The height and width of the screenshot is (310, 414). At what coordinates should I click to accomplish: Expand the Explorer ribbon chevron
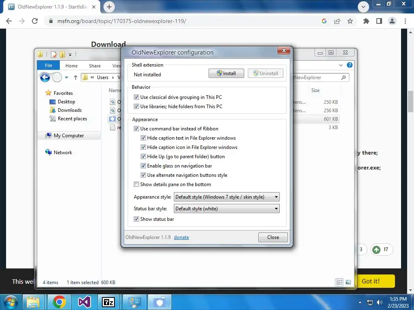click(340, 65)
